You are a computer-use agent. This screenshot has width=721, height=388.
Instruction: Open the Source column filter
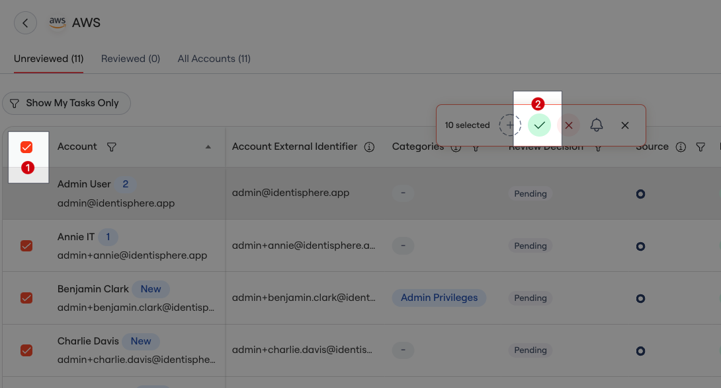pos(700,147)
